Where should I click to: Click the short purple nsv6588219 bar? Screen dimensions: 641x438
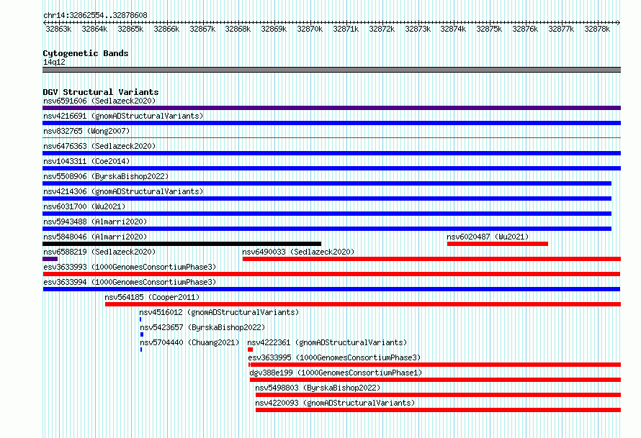[50, 259]
